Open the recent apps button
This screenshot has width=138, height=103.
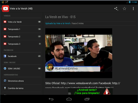pos(87,99)
